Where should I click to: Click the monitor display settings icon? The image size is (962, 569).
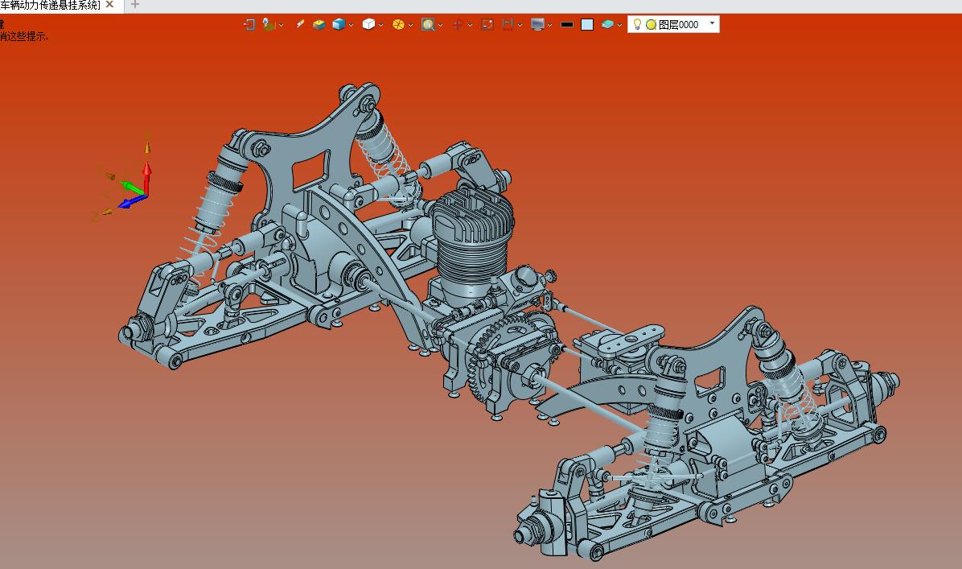pos(537,25)
